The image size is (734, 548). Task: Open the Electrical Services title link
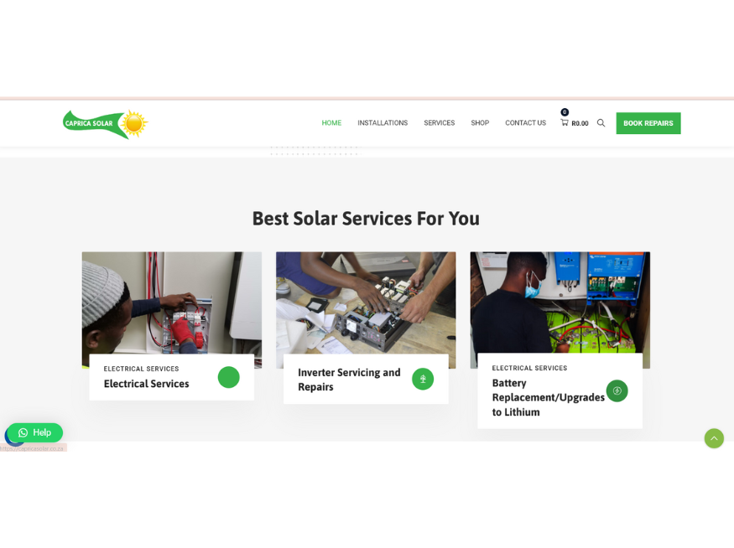pyautogui.click(x=147, y=384)
